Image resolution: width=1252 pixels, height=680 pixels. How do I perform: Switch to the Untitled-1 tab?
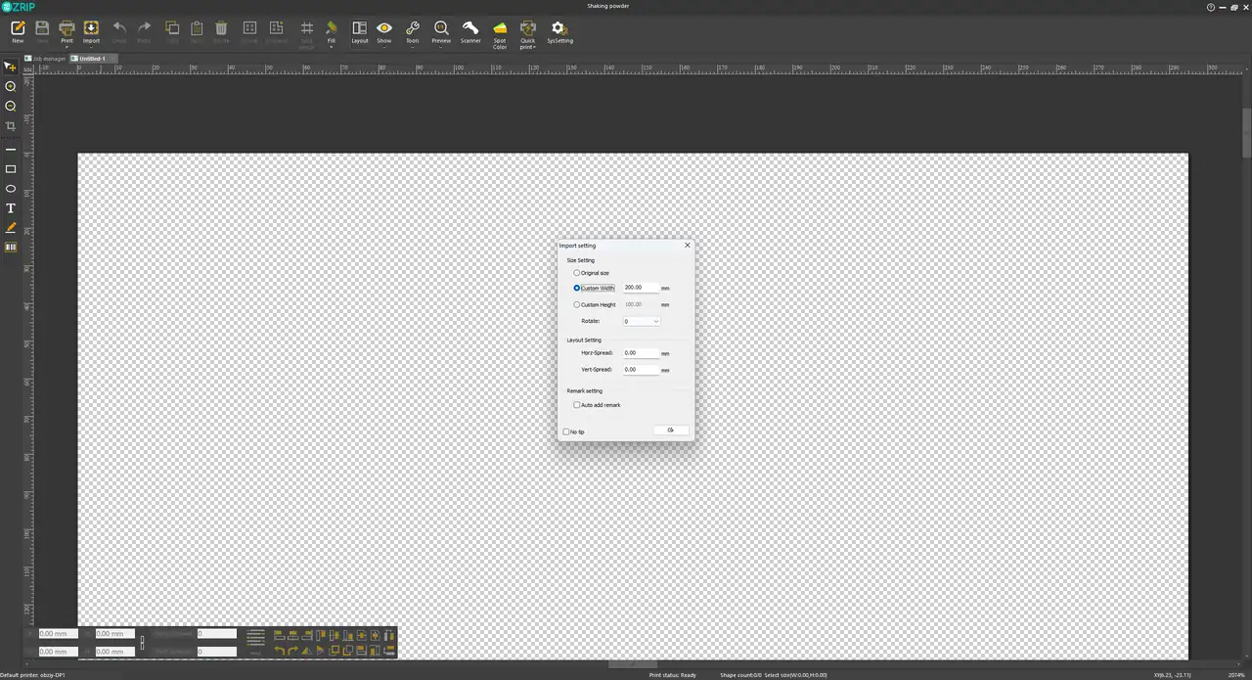pos(93,59)
